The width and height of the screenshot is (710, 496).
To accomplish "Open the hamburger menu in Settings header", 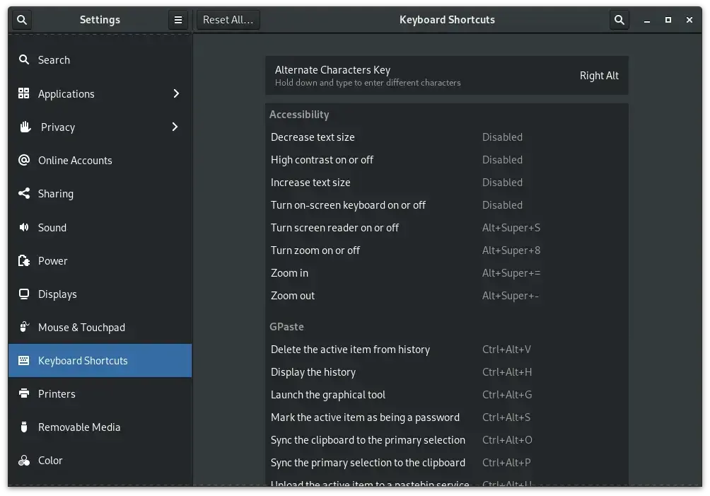I will click(178, 20).
